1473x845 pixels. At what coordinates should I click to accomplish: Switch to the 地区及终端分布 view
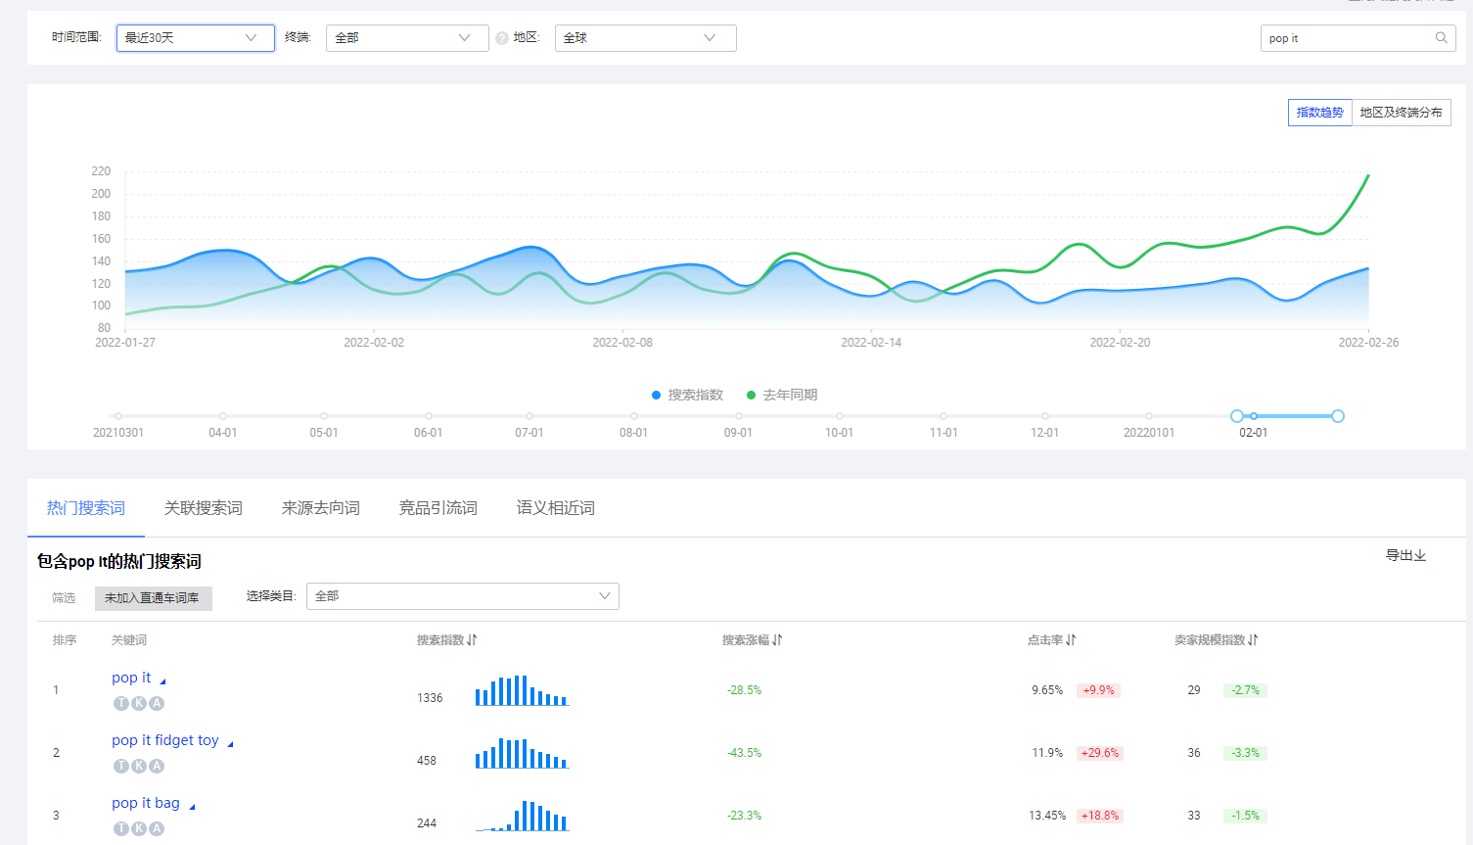click(1401, 113)
